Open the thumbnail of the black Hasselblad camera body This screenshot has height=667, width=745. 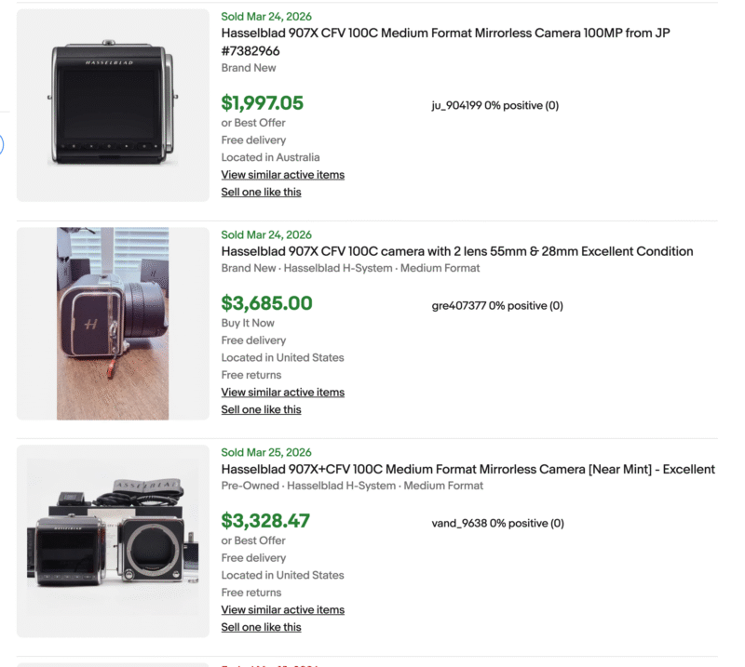coord(112,102)
